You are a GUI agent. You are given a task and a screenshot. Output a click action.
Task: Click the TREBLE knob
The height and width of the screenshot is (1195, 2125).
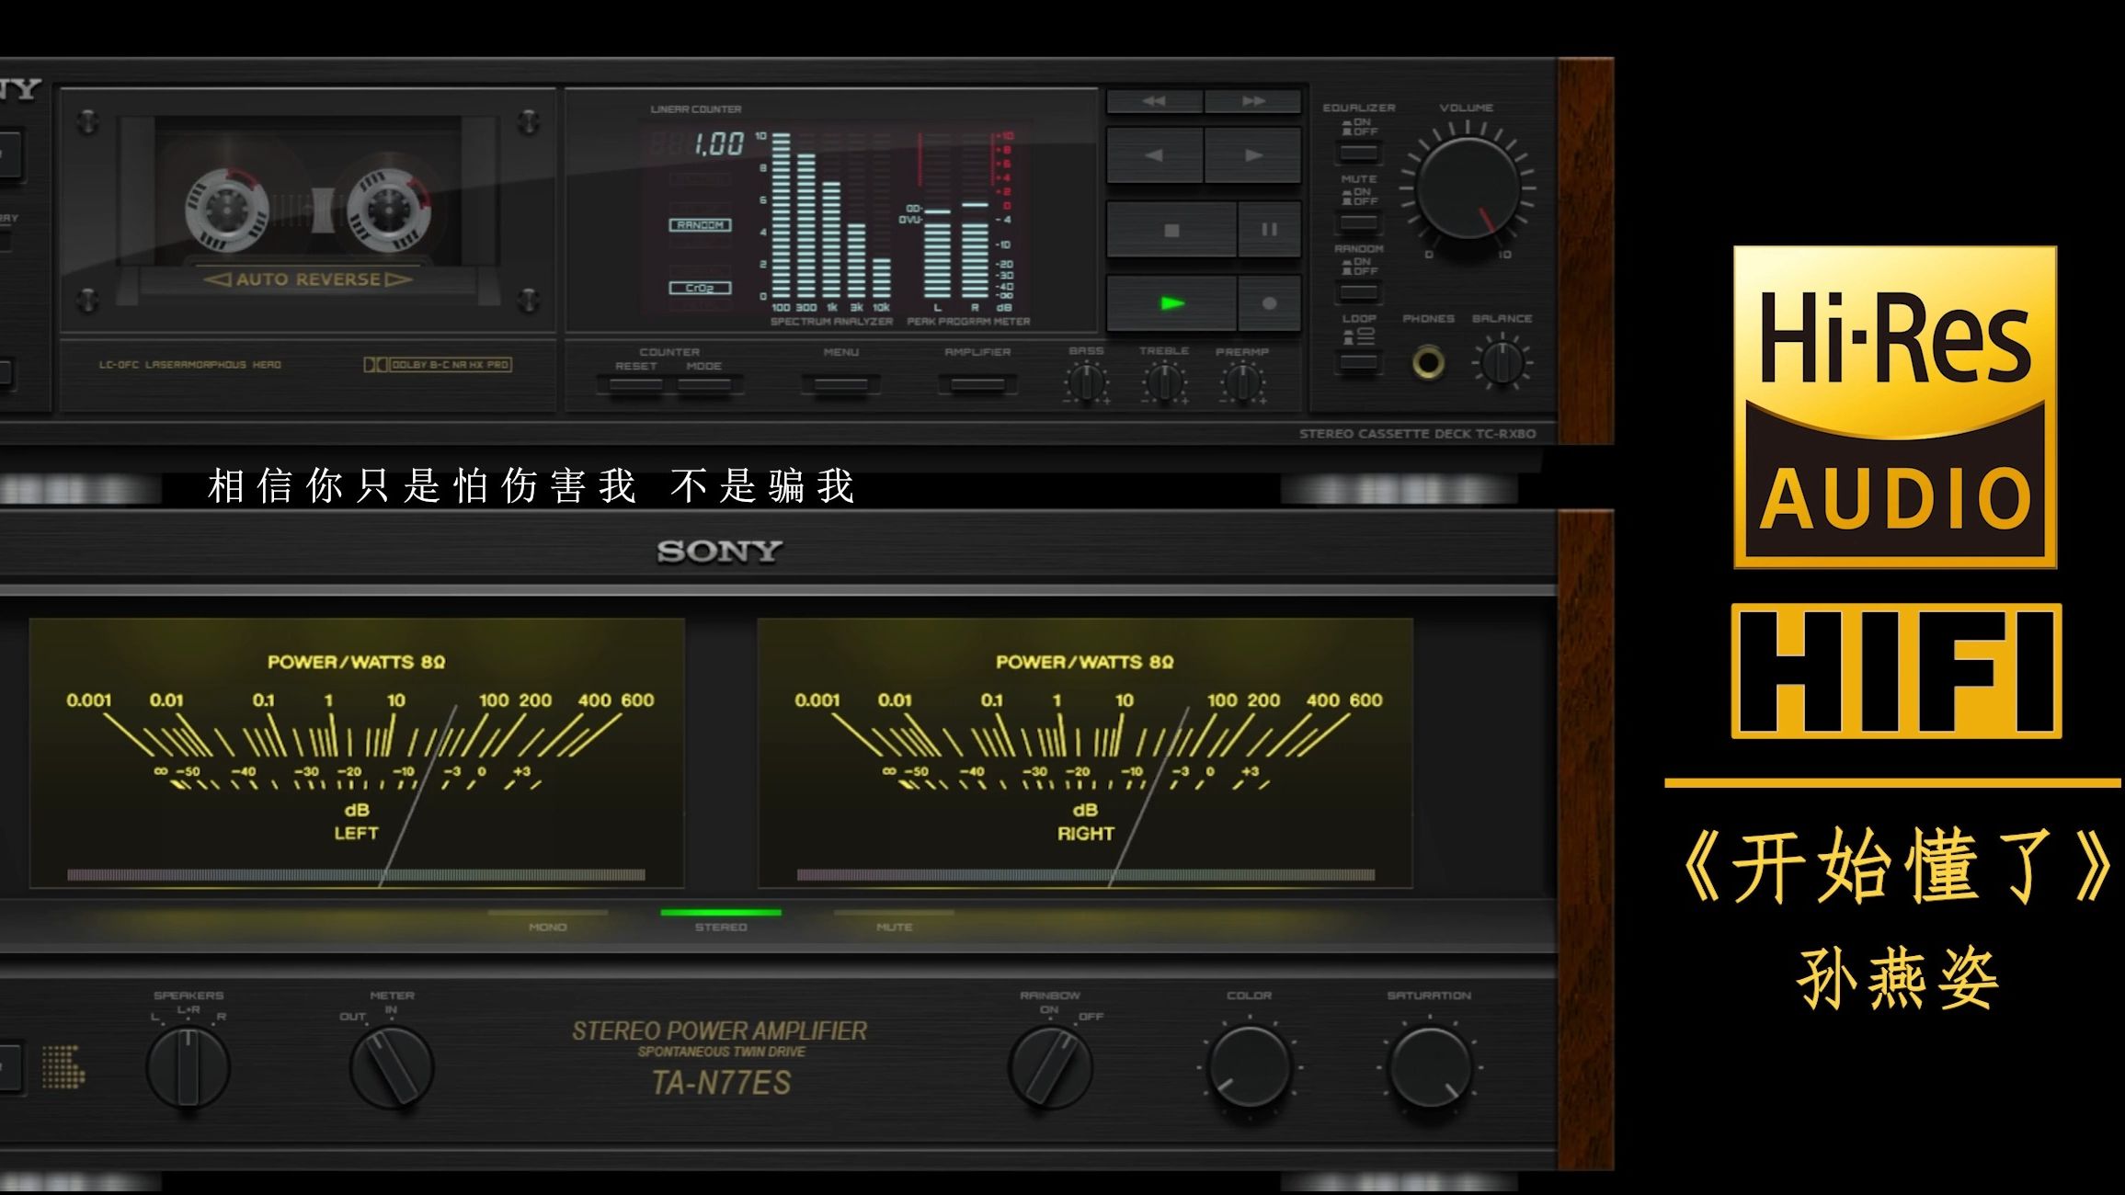click(1165, 383)
